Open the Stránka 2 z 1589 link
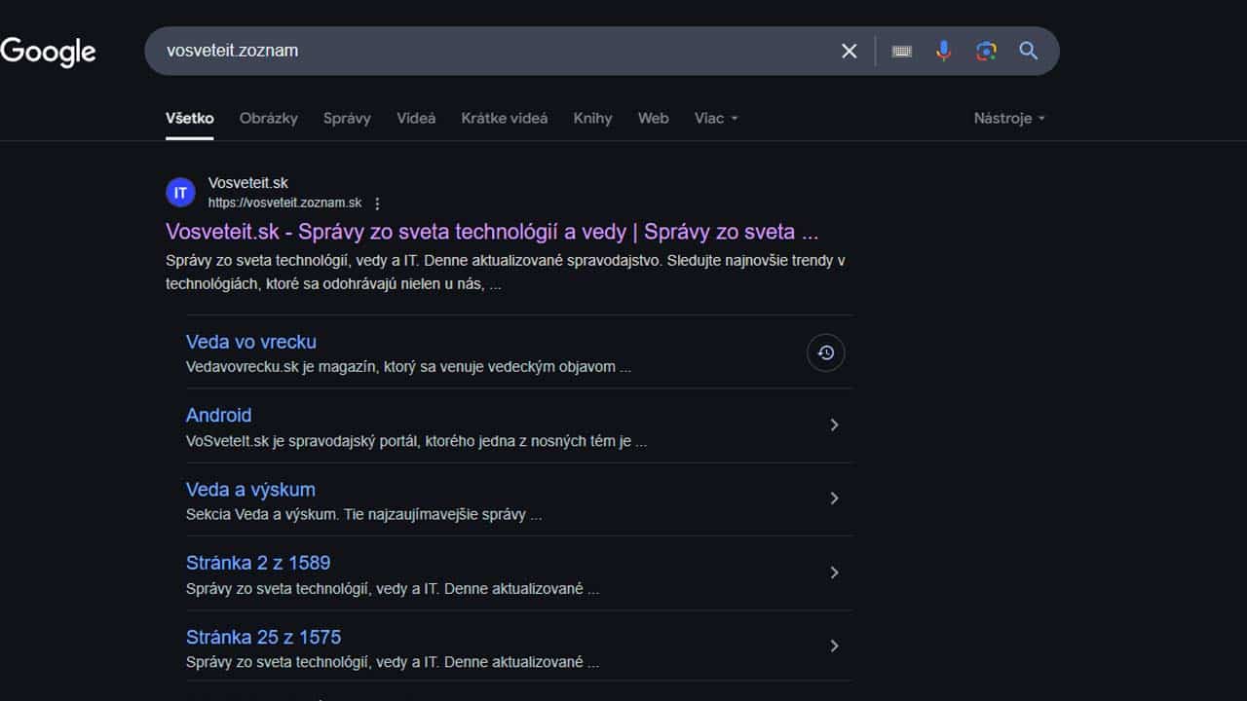This screenshot has height=701, width=1247. point(258,563)
